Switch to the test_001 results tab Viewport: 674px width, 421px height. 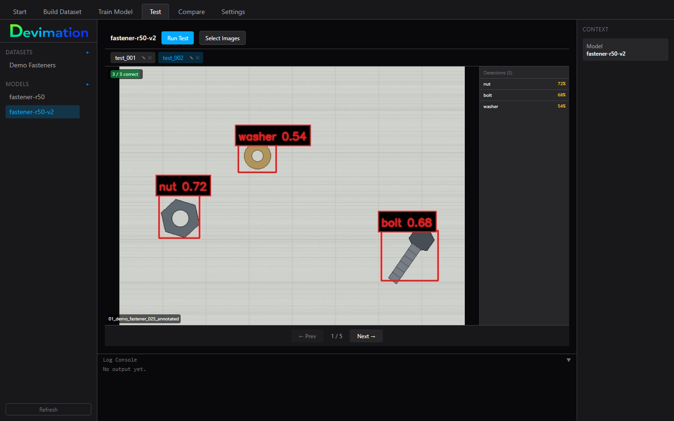coord(125,58)
